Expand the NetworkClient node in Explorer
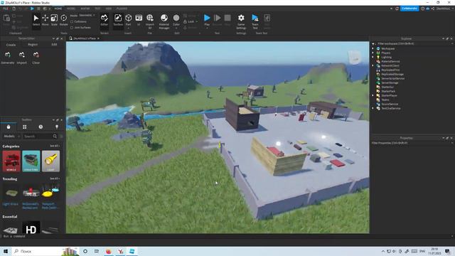The width and height of the screenshot is (455, 256). point(373,65)
